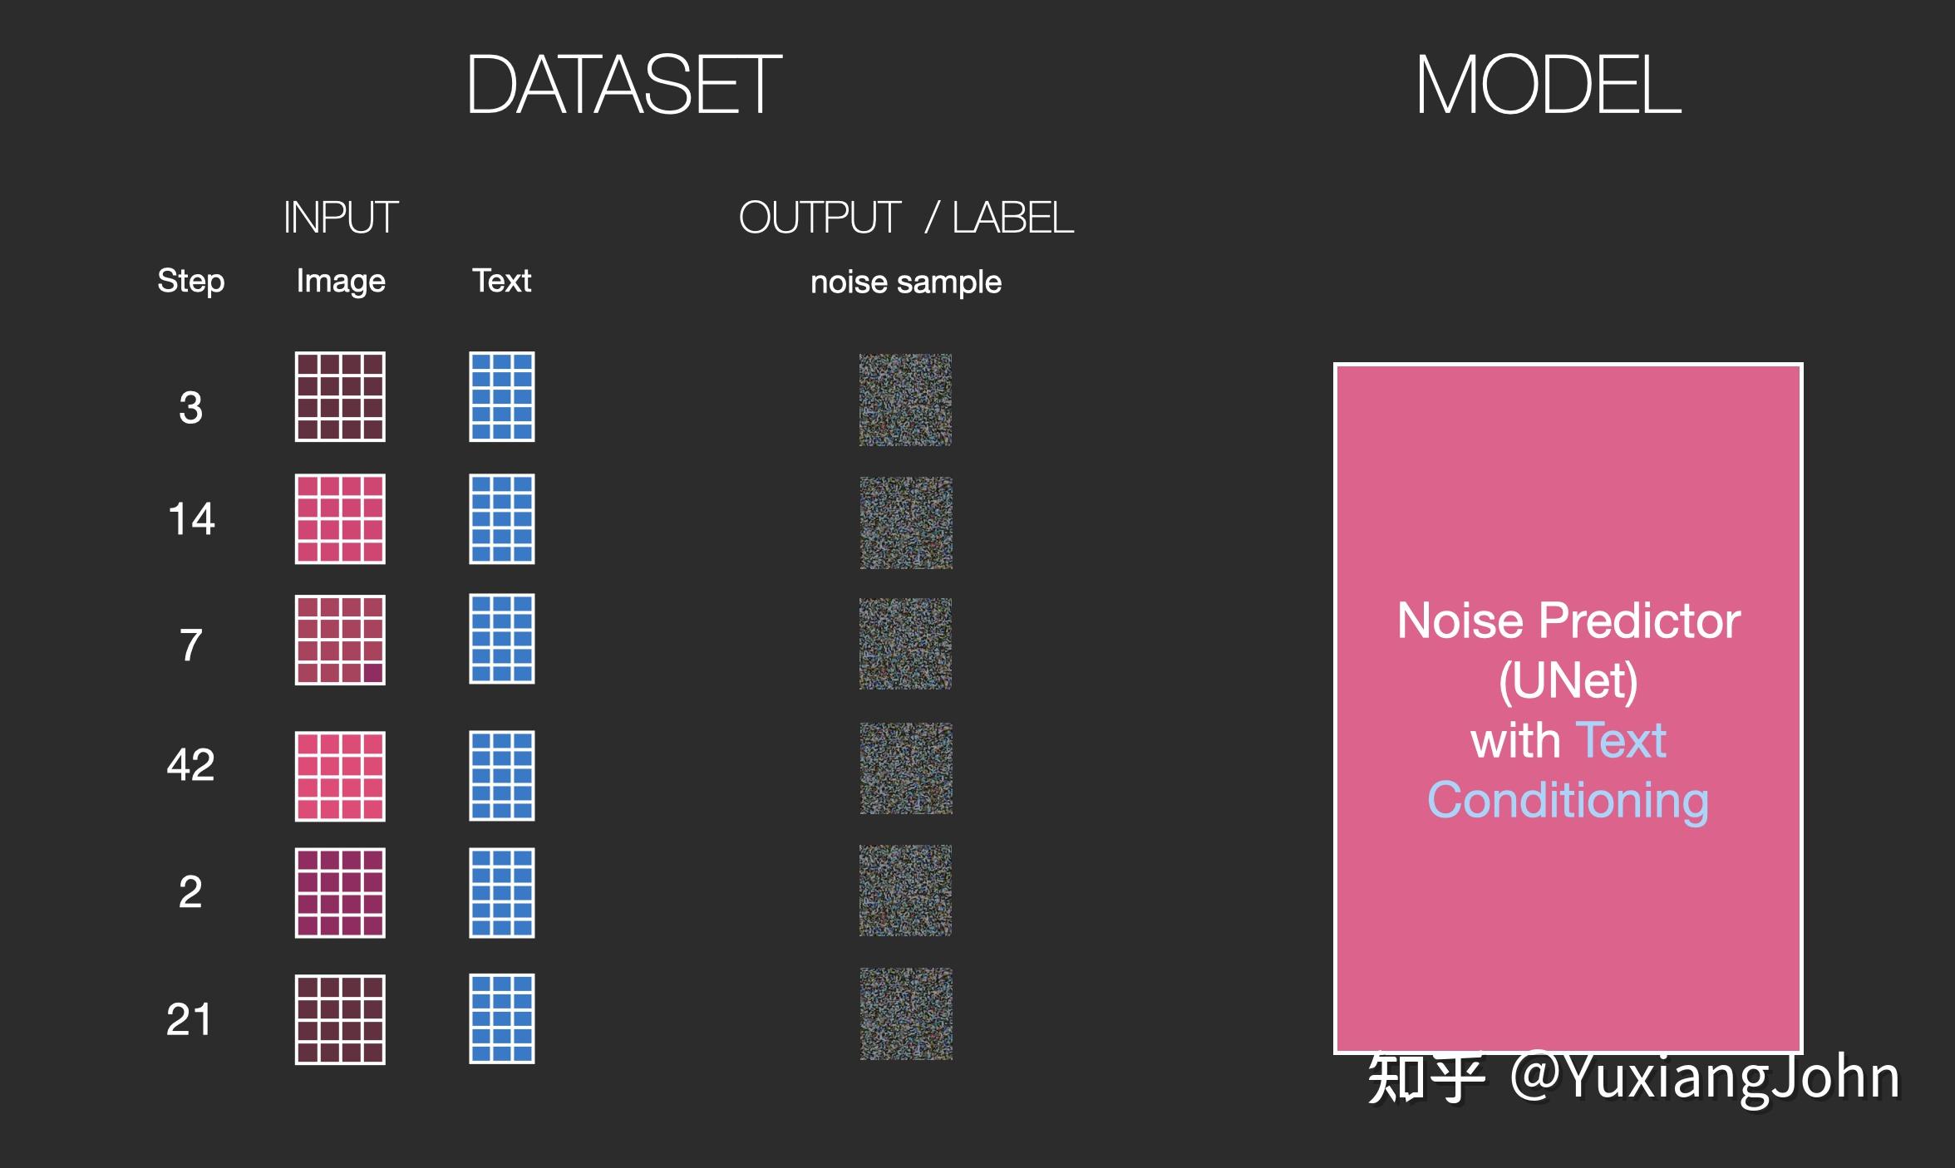1955x1168 pixels.
Task: Click the blue text grid beside step 3
Action: [501, 397]
